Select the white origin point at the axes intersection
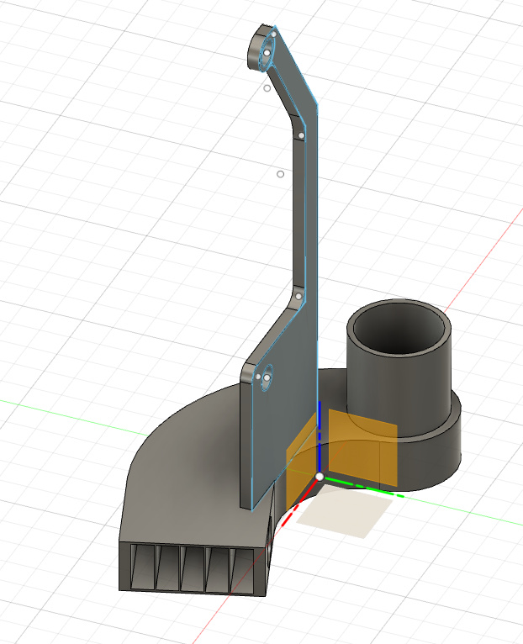Viewport: 523px width, 644px height. tap(320, 477)
